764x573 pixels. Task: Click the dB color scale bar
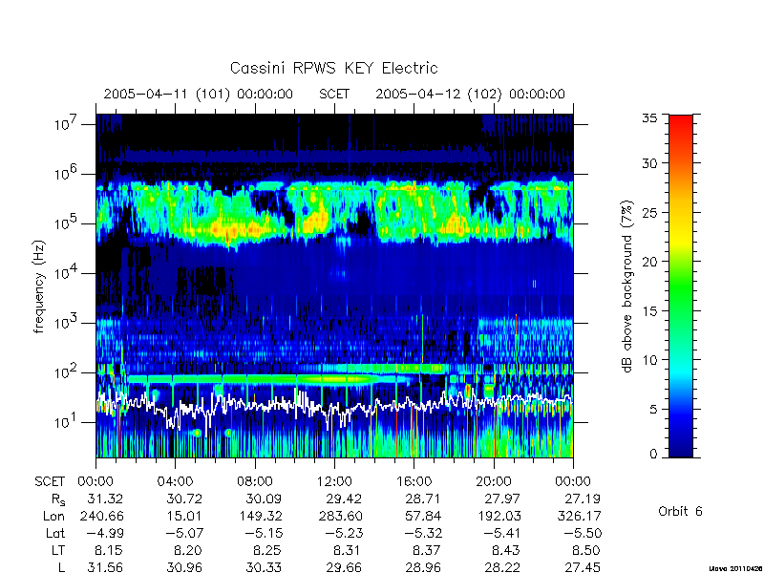681,286
